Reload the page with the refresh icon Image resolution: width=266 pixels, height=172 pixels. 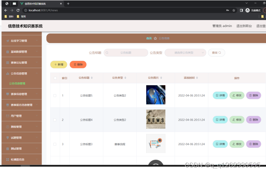pyautogui.click(x=18, y=10)
